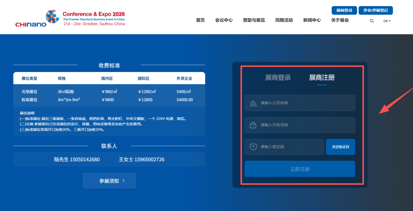The image size is (413, 211).
Task: Click the building icon in company field
Action: (x=253, y=103)
